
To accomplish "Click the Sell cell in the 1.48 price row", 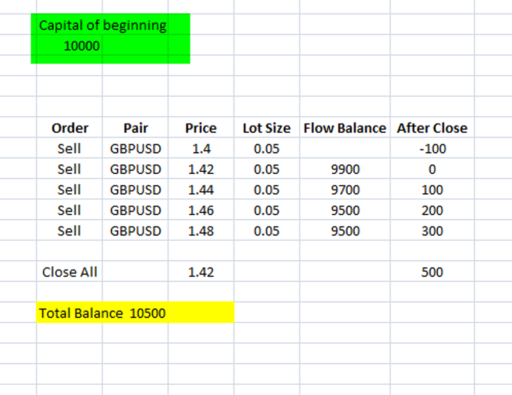I will pos(70,231).
